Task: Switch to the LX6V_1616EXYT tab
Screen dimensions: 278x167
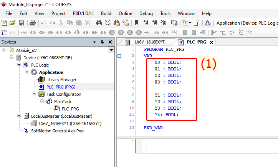Action: tap(149, 42)
